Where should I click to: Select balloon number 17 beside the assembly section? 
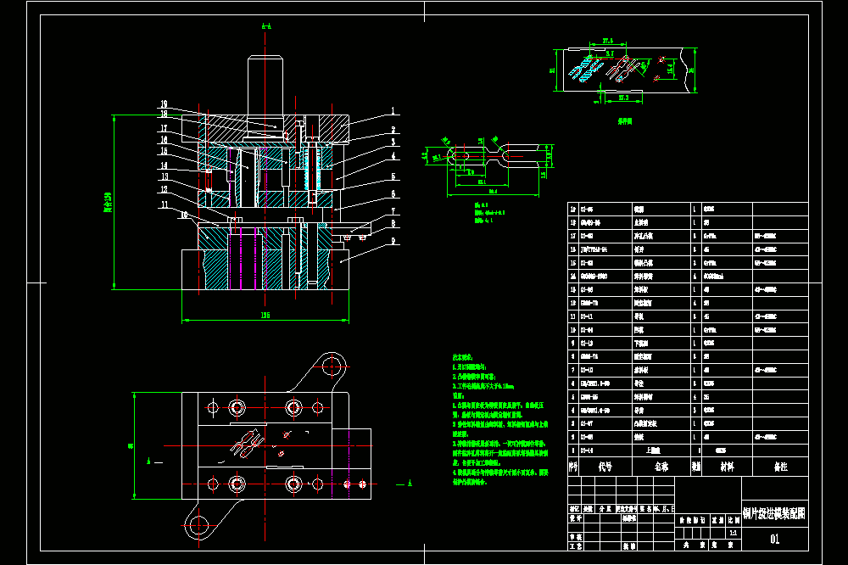(x=164, y=129)
